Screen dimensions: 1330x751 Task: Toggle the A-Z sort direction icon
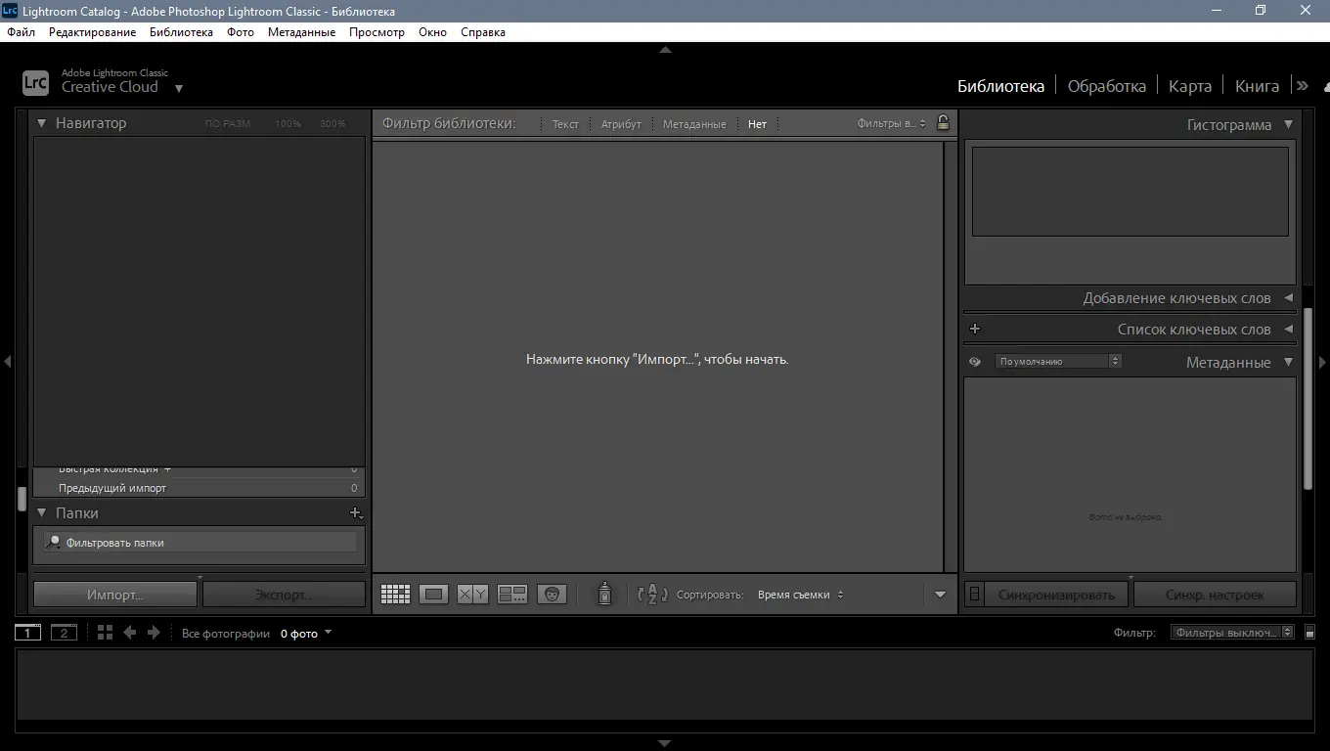pyautogui.click(x=652, y=594)
